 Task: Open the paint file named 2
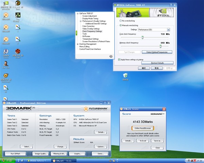(18, 39)
